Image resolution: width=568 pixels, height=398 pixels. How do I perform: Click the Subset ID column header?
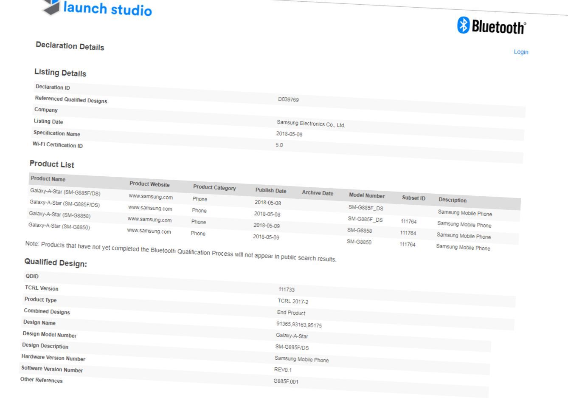413,198
